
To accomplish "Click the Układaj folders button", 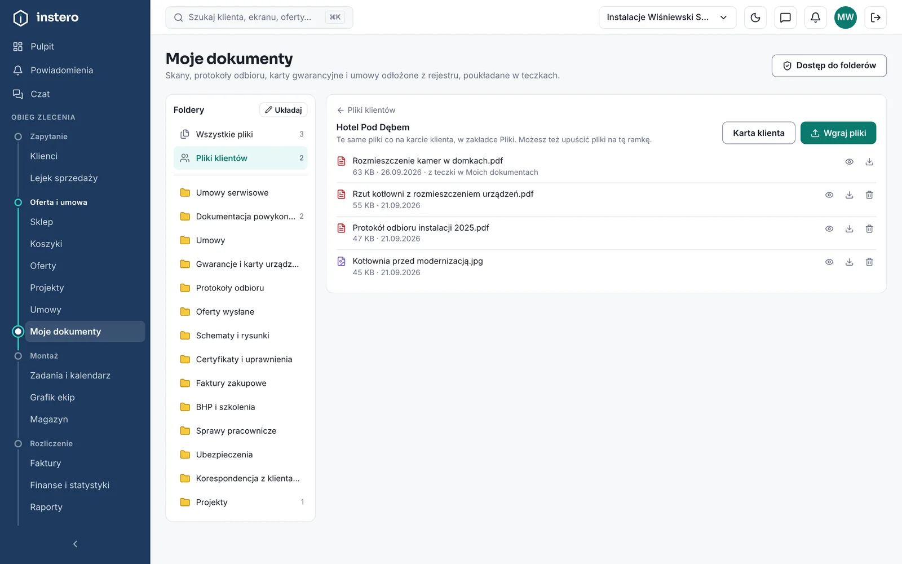I will [283, 110].
